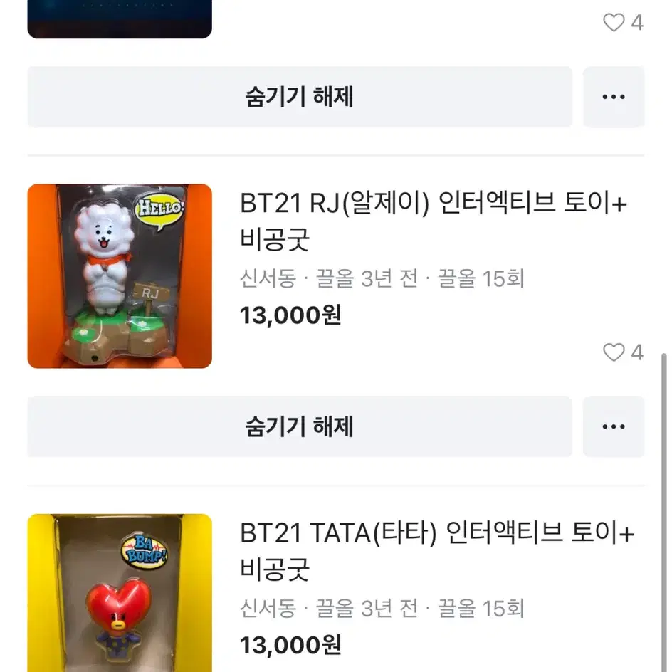Click 끌올 15회 text on RJ listing

481,278
